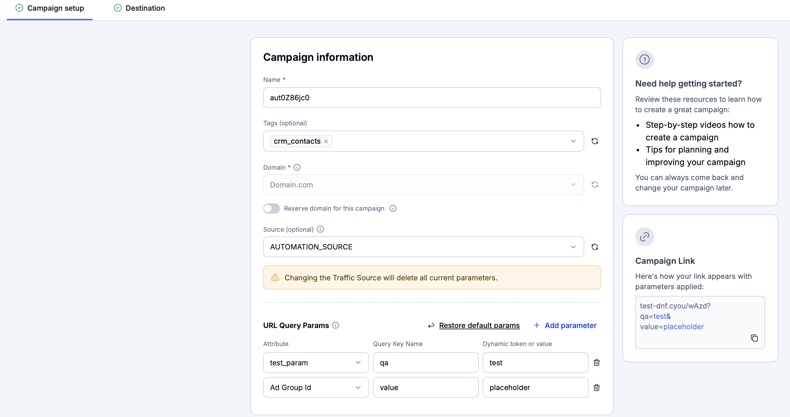Viewport: 790px width, 417px height.
Task: Click the campaign link preview text box
Action: (x=700, y=322)
